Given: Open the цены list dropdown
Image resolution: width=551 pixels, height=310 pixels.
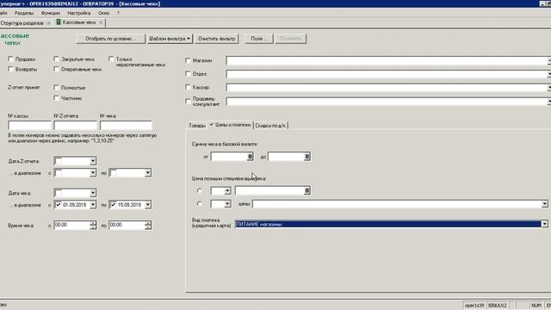Looking at the screenshot, I should pos(544,204).
